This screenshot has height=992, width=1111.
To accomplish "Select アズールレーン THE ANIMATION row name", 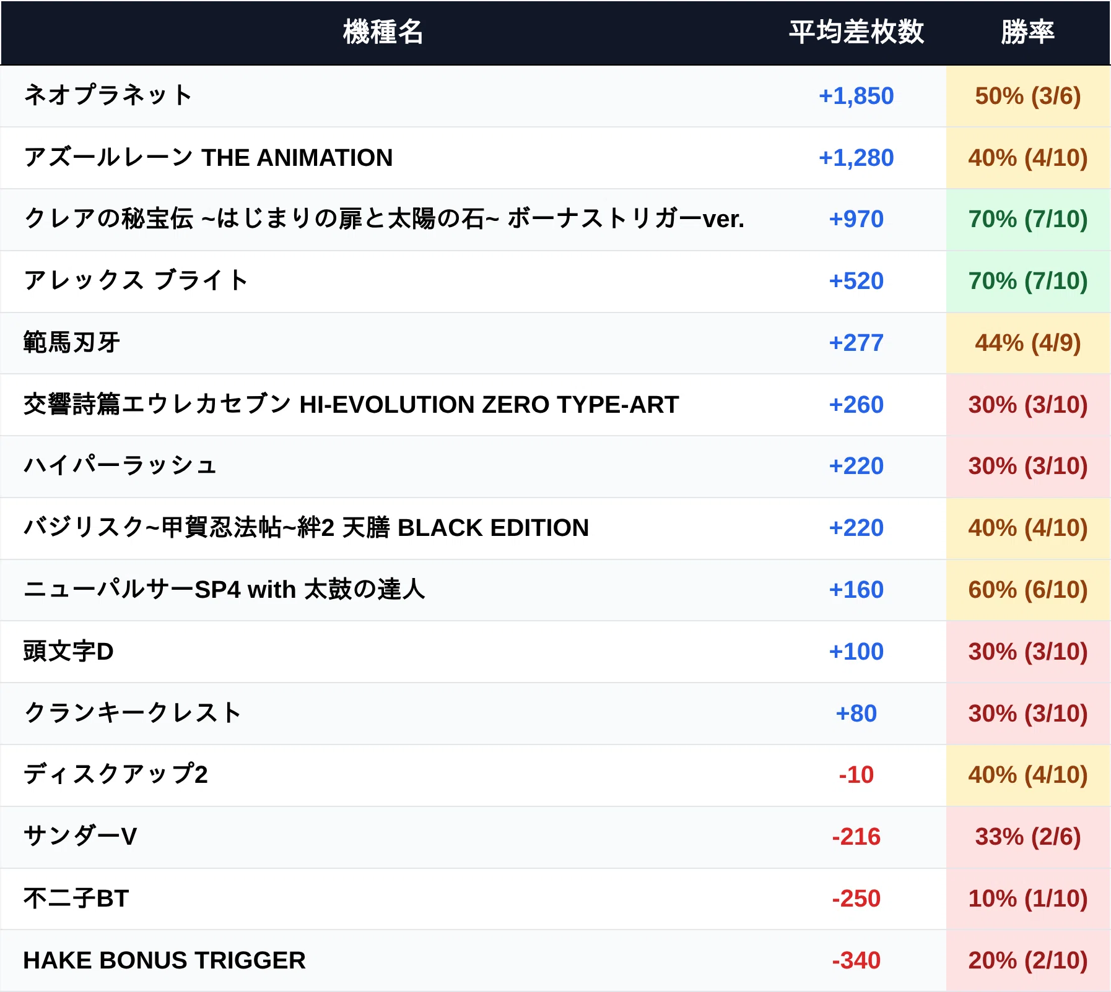I will click(x=208, y=158).
